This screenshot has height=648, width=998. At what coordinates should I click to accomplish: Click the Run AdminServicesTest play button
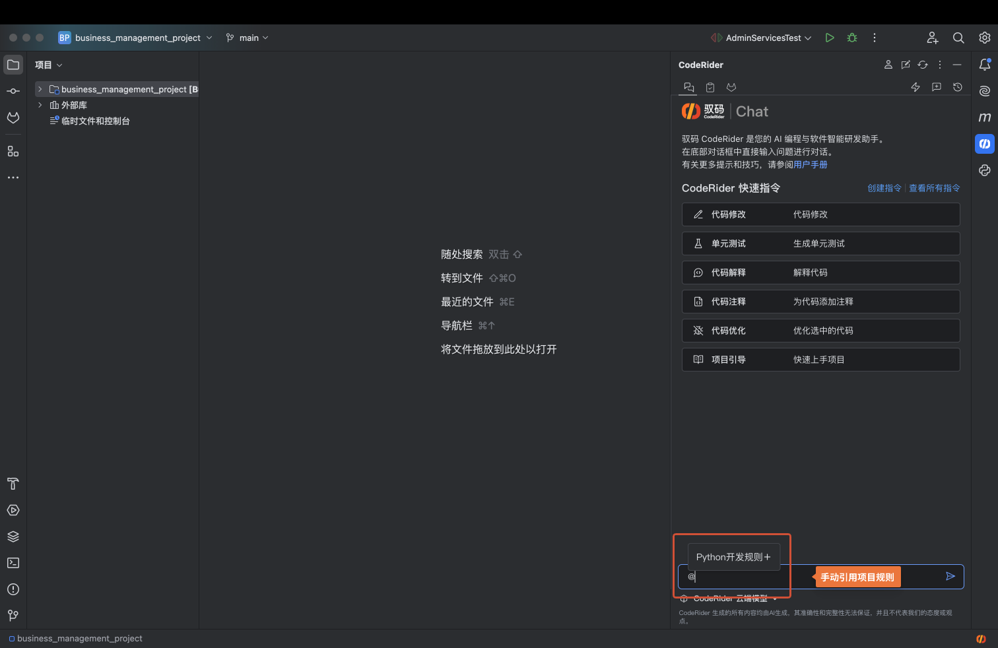pos(830,38)
